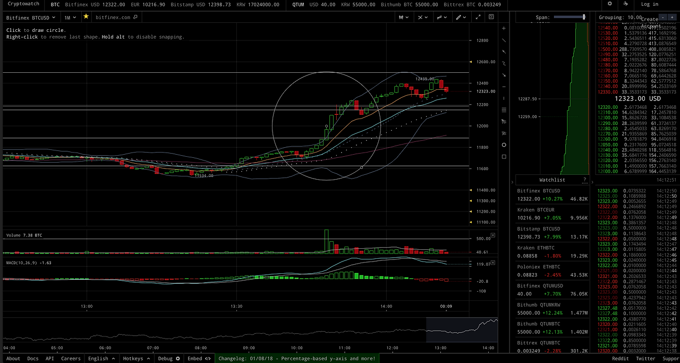Adjust the depth chart Span slider
680x363 pixels.
click(569, 17)
